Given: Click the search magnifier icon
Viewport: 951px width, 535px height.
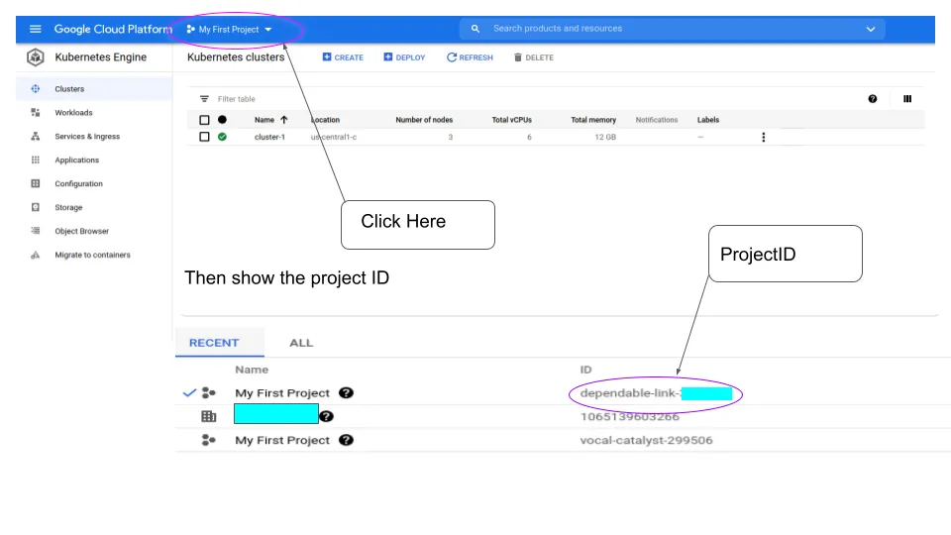Looking at the screenshot, I should [x=475, y=29].
